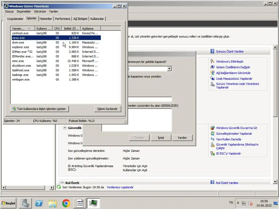Click the Başlat start button
Viewport: 279px width, 209px height.
[8, 203]
